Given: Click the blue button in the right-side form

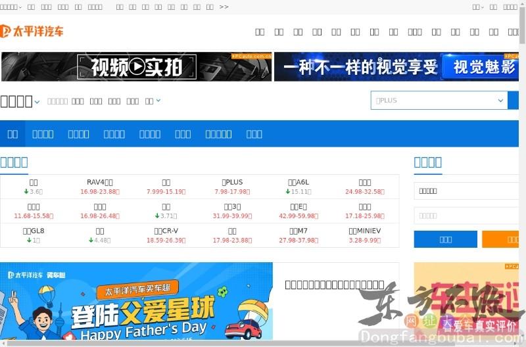Looking at the screenshot, I should pyautogui.click(x=446, y=239).
